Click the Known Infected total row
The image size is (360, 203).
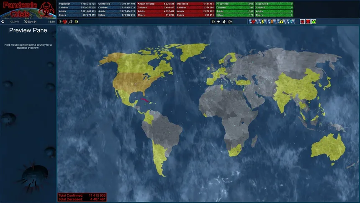pos(156,4)
